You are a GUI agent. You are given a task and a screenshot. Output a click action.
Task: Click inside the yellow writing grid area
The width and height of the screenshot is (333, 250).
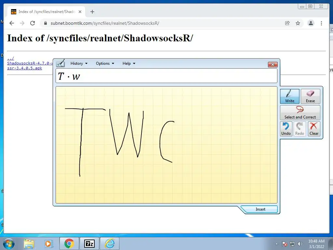click(166, 145)
